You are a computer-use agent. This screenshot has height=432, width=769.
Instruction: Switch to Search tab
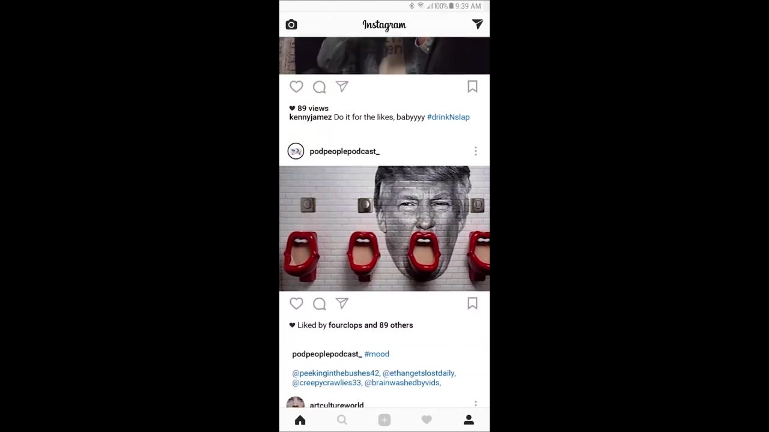click(x=342, y=420)
